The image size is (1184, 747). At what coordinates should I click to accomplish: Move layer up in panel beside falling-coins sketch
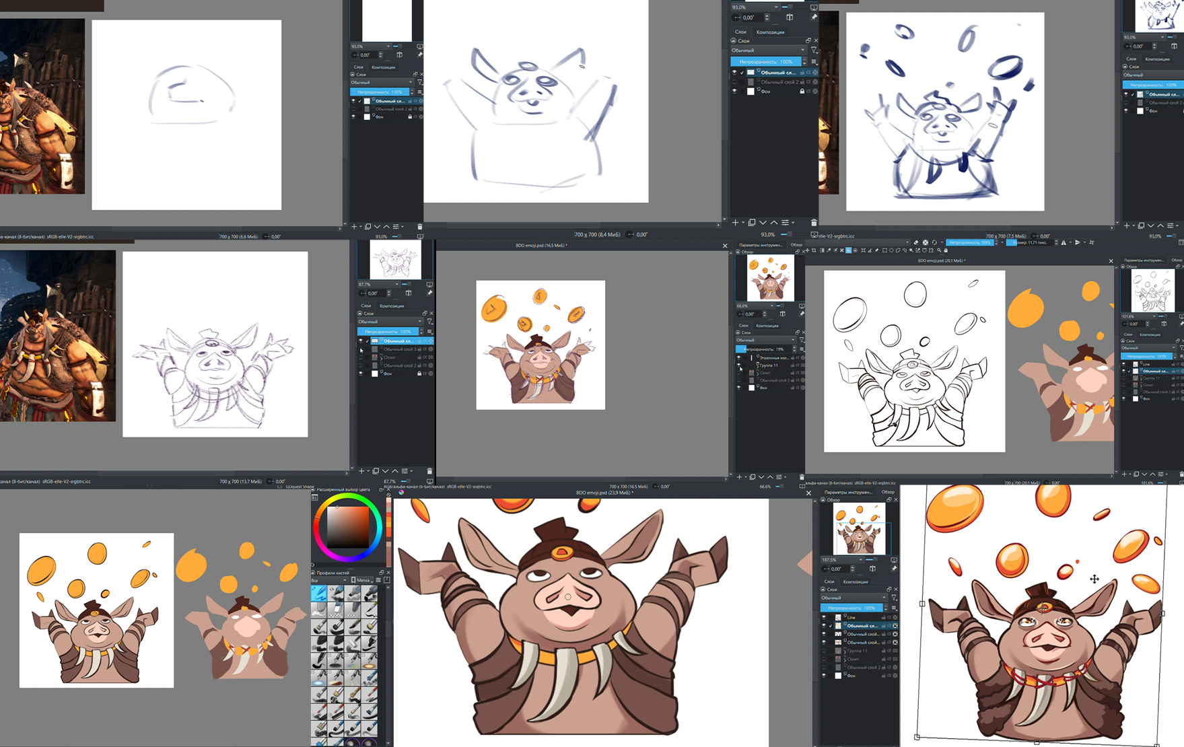point(774,222)
